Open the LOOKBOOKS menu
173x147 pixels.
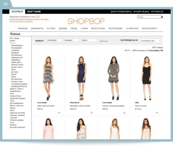tap(132, 29)
